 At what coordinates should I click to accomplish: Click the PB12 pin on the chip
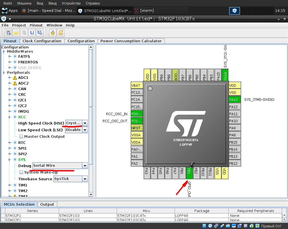tap(235, 163)
